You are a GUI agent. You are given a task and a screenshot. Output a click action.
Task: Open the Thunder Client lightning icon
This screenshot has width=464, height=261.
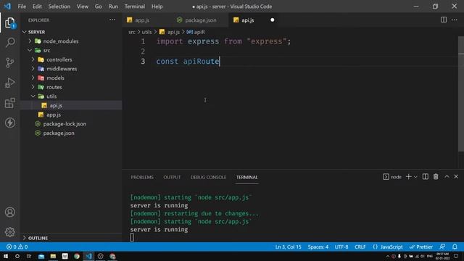pyautogui.click(x=9, y=123)
